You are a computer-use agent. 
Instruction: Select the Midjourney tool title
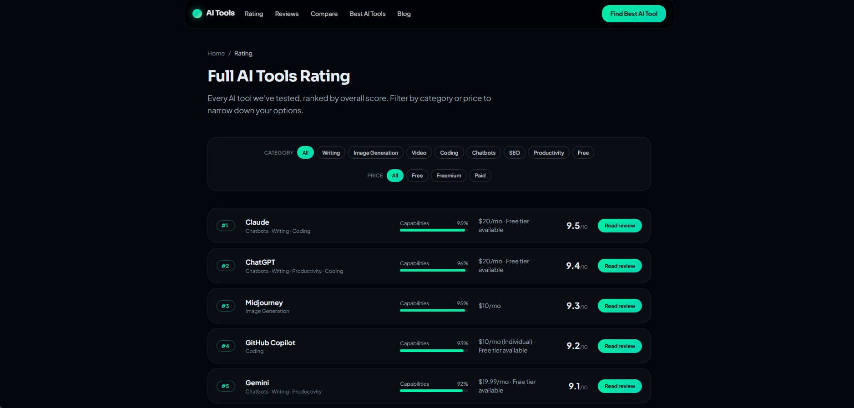(x=264, y=303)
